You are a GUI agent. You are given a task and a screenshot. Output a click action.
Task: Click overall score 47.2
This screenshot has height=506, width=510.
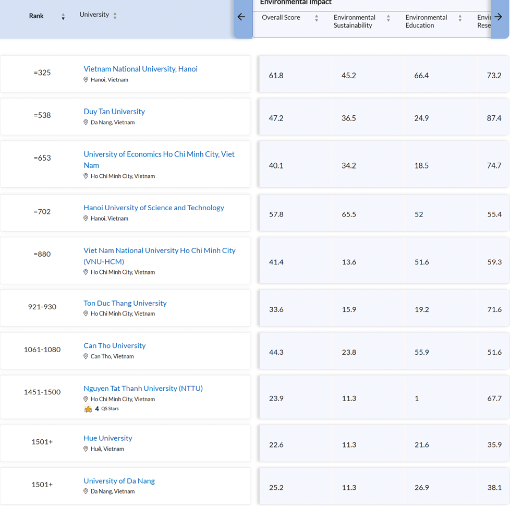pyautogui.click(x=276, y=118)
